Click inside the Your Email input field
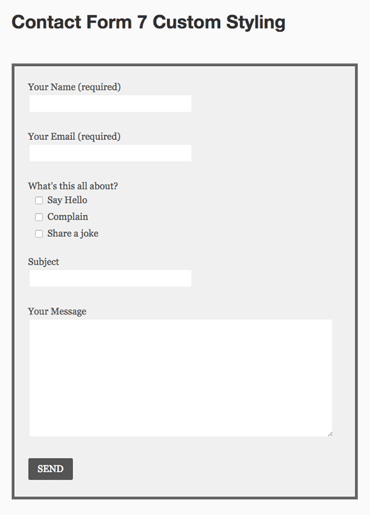Viewport: 370px width, 515px height. coord(110,153)
